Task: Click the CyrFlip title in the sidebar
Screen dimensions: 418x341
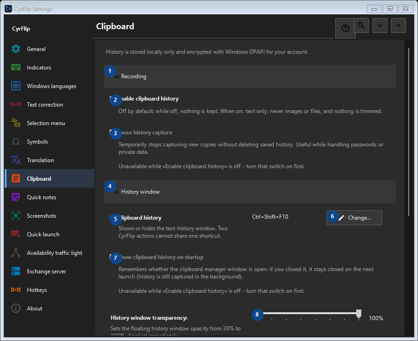Action: (21, 29)
